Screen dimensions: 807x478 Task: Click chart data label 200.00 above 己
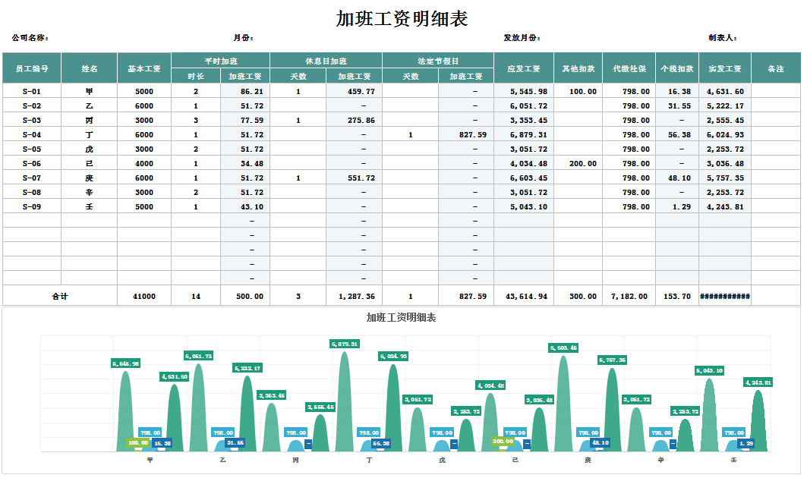pos(503,441)
